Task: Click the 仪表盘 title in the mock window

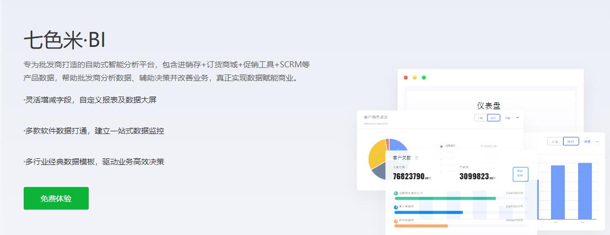Action: 489,105
